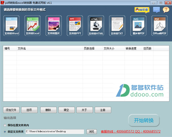172x137 pixels.
Task: Click the 页数选择 column header
Action: click(x=93, y=48)
